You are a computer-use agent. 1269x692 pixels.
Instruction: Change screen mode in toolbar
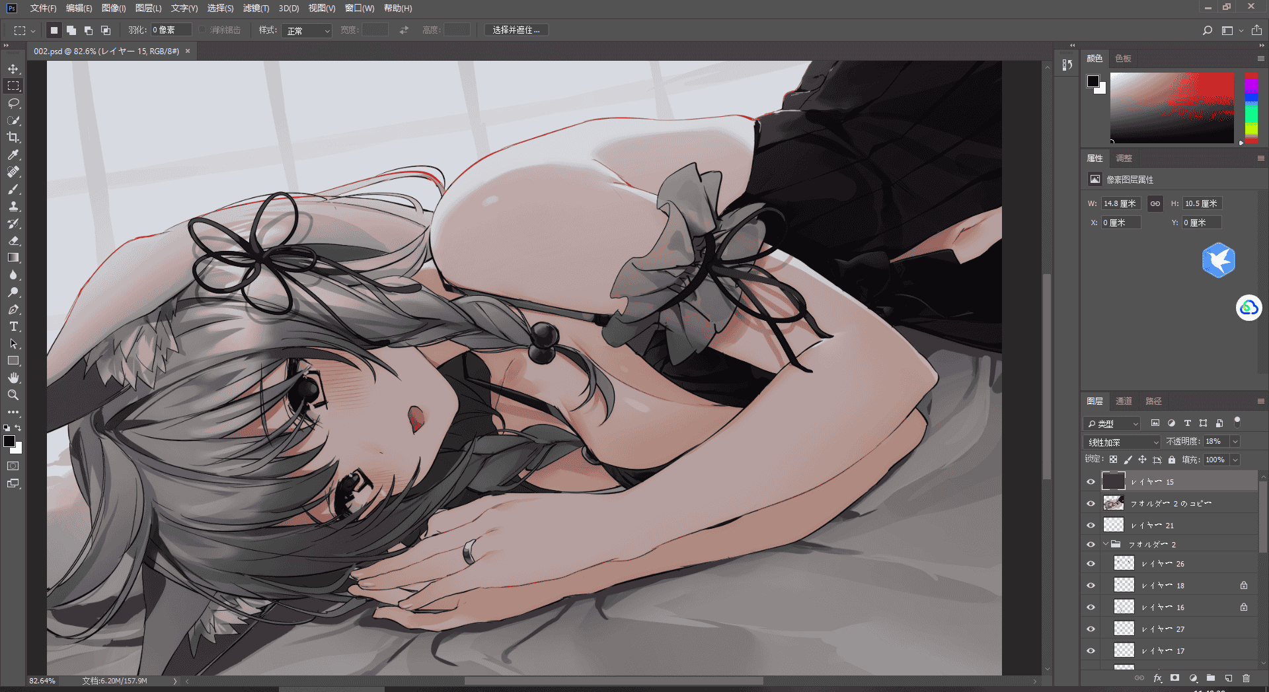[x=13, y=483]
